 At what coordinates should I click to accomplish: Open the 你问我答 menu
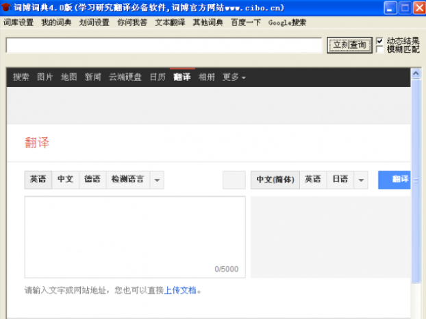tap(132, 23)
